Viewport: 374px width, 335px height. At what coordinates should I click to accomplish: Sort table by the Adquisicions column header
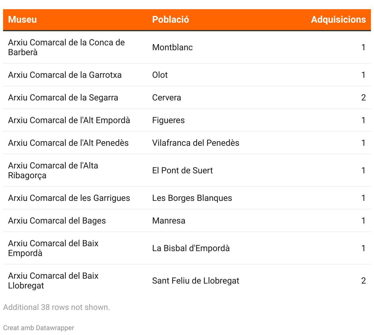pos(338,20)
